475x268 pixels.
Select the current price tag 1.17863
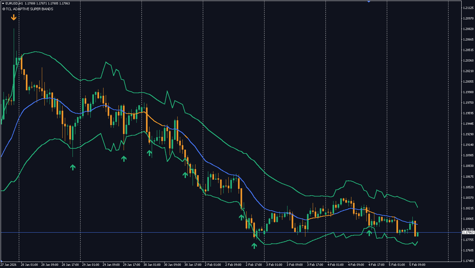coord(468,233)
